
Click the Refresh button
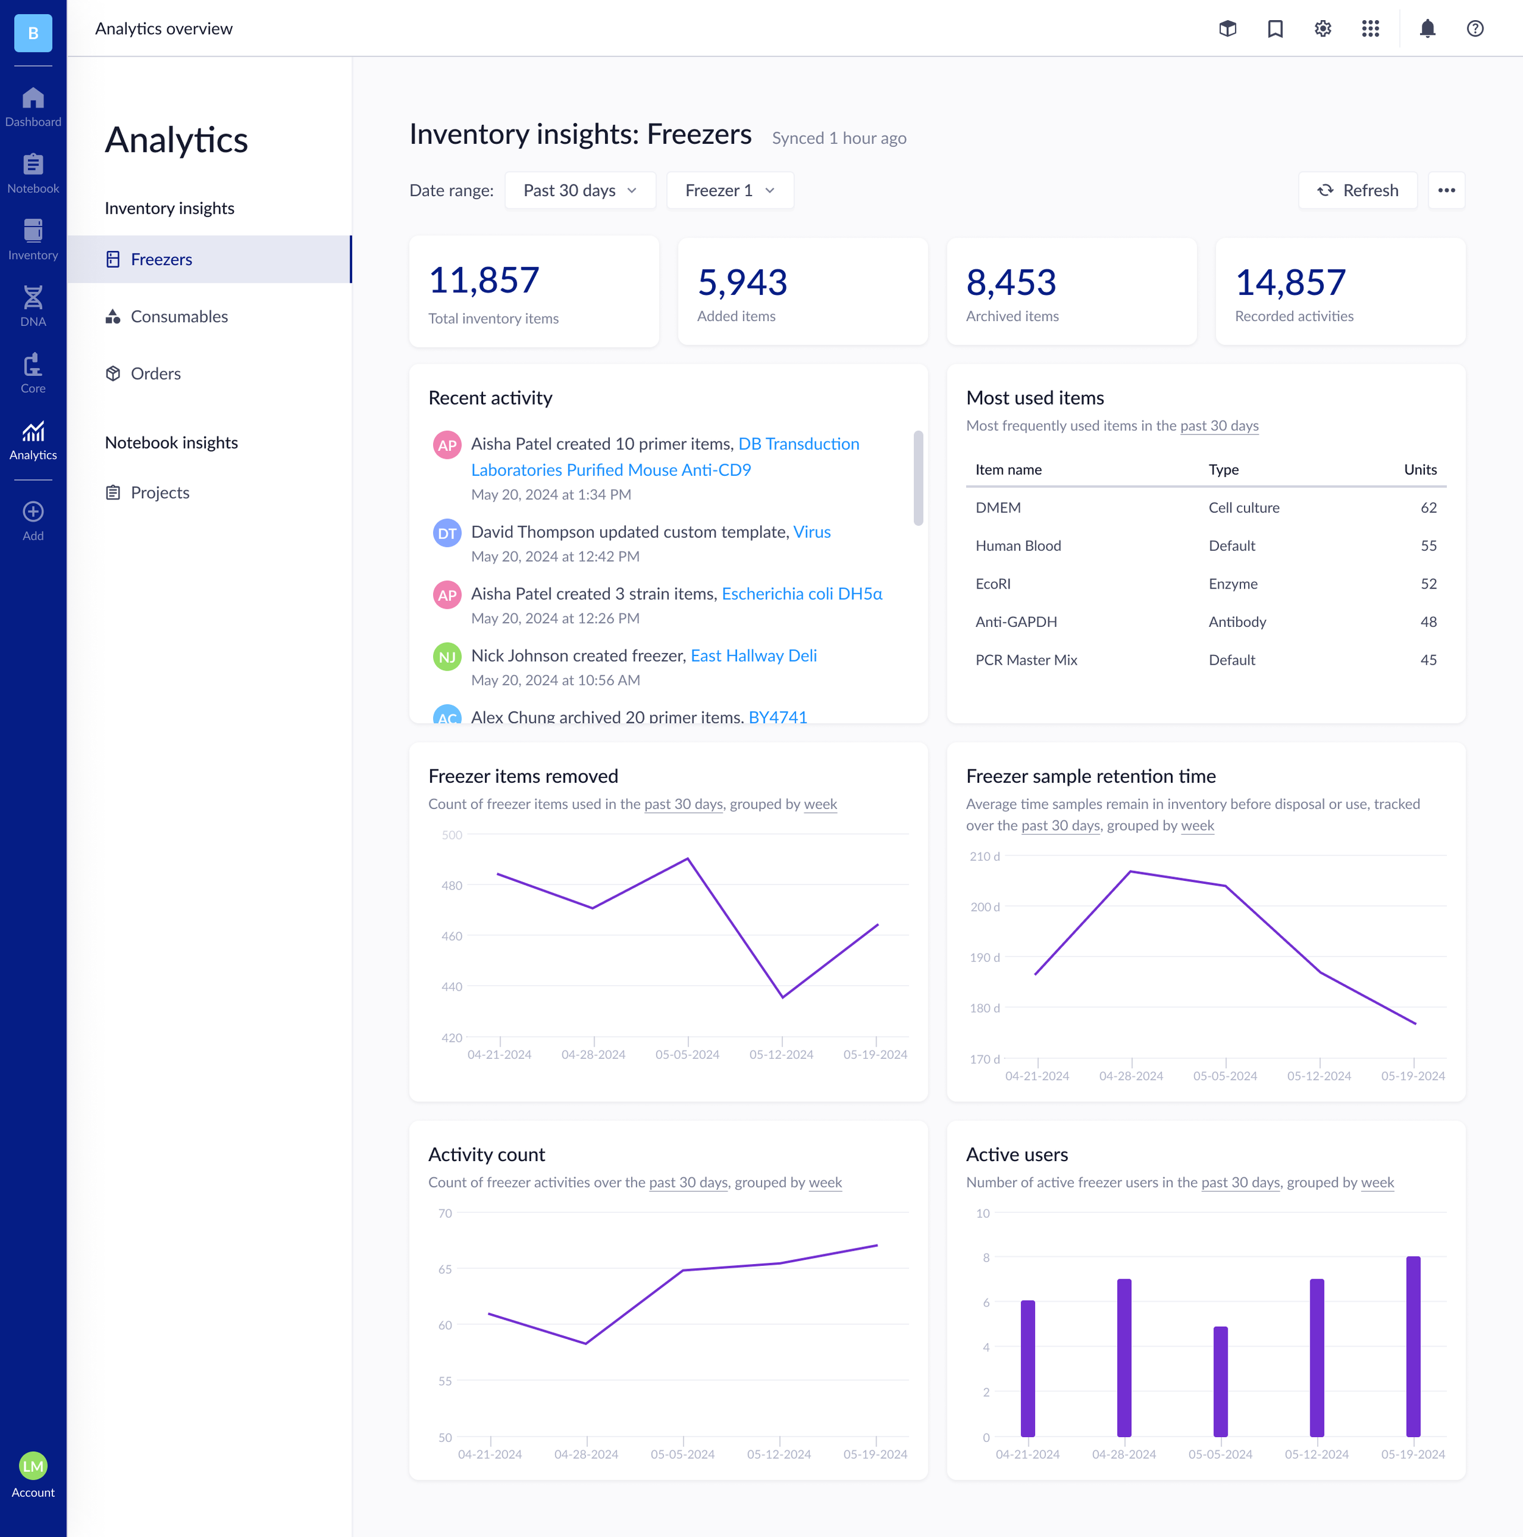click(x=1357, y=190)
